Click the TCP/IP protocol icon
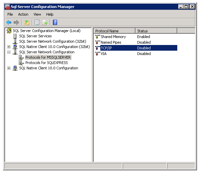This screenshot has width=199, height=174. point(97,48)
